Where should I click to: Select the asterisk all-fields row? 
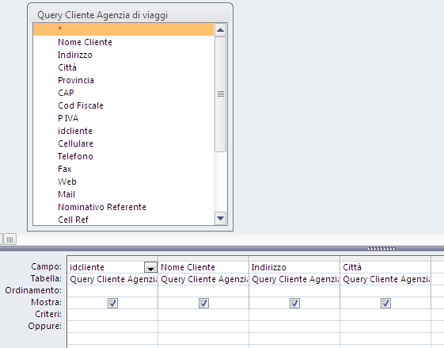click(x=123, y=29)
